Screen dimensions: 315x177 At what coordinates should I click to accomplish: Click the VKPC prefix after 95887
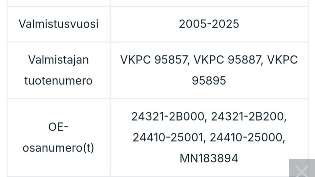point(283,60)
